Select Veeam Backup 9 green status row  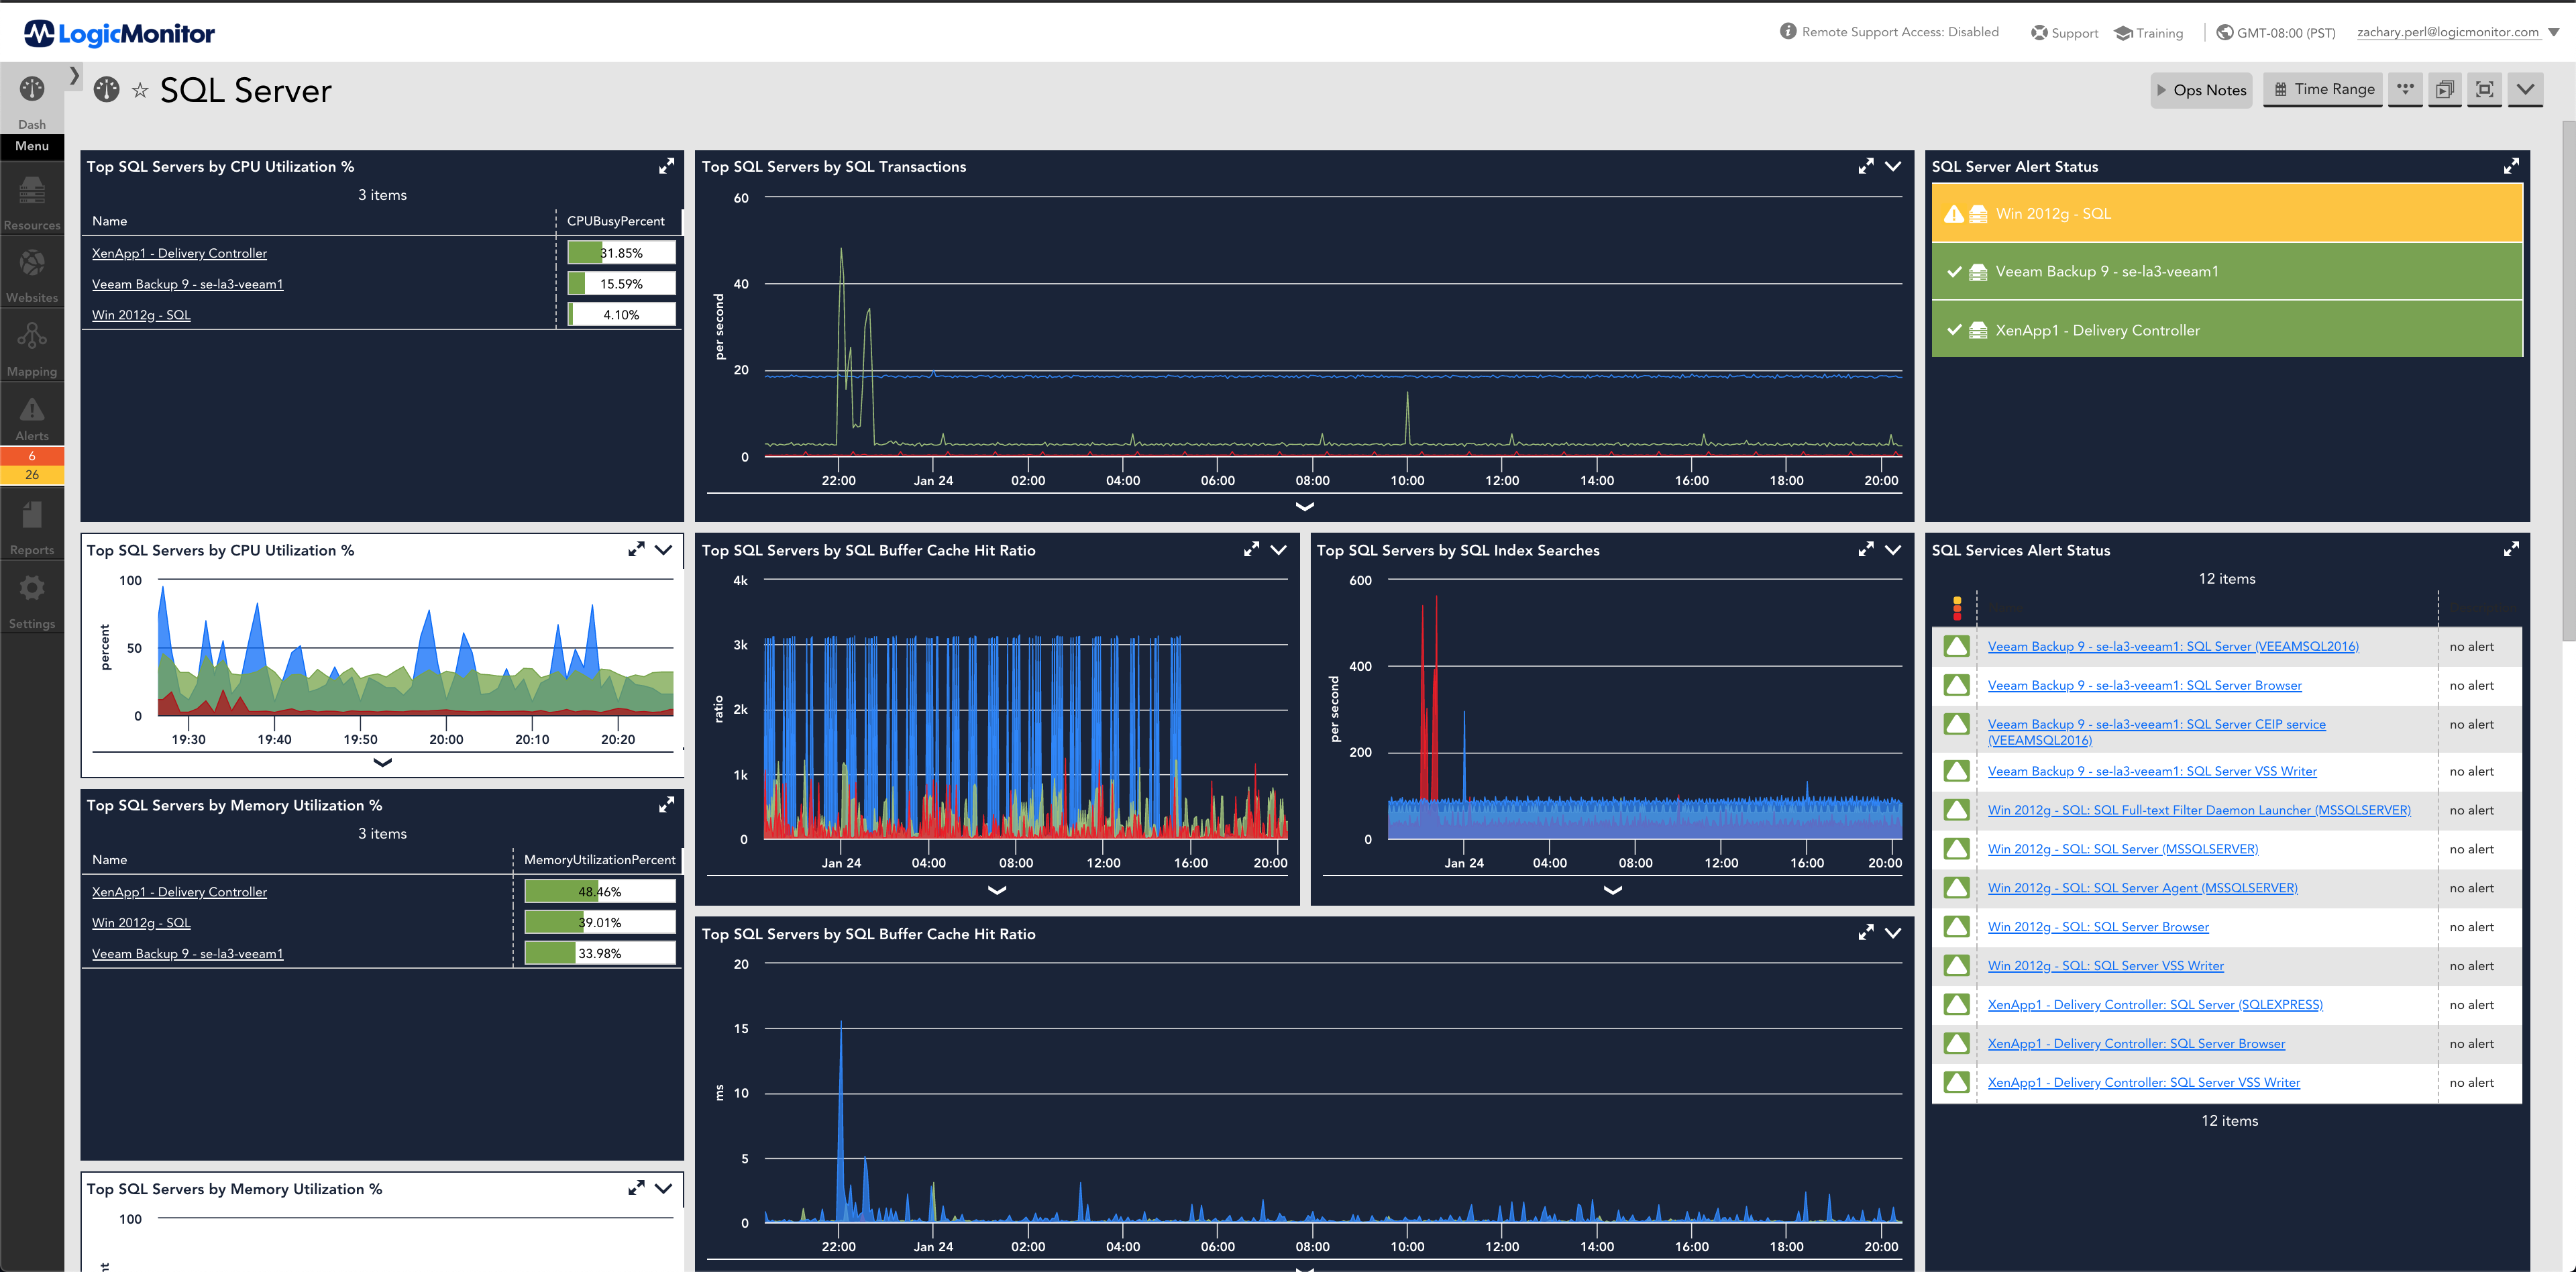2226,271
